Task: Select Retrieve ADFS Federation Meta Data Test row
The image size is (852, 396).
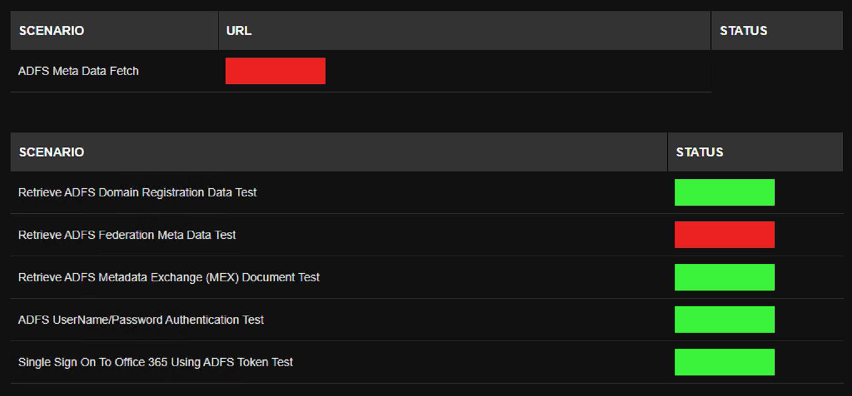Action: [427, 235]
